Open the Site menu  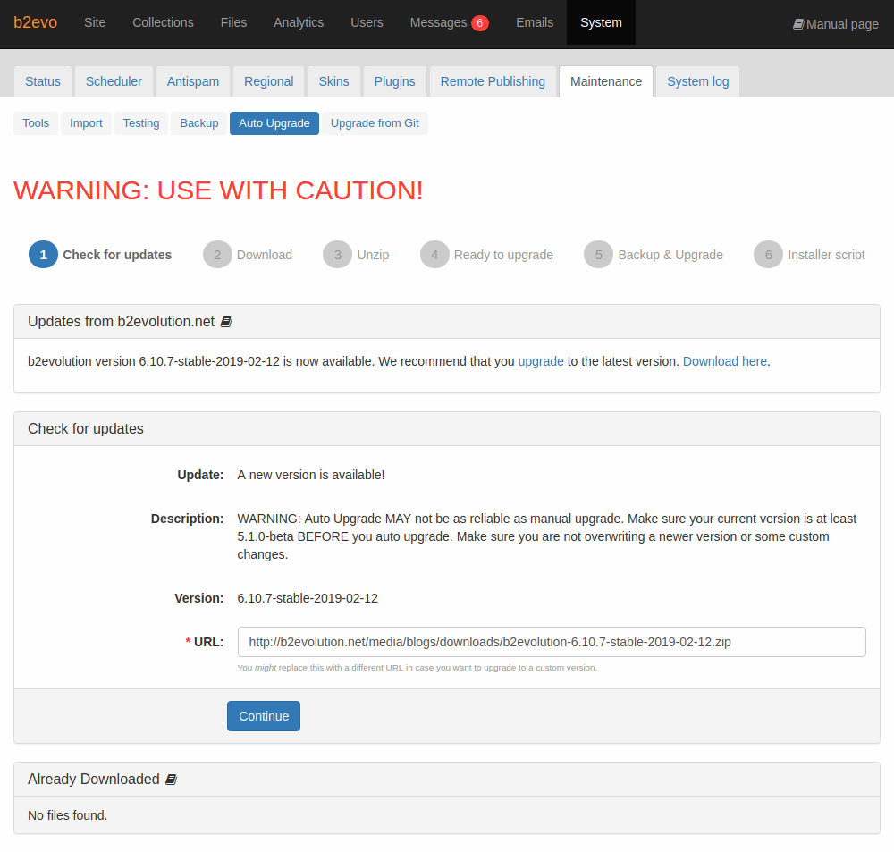tap(95, 22)
